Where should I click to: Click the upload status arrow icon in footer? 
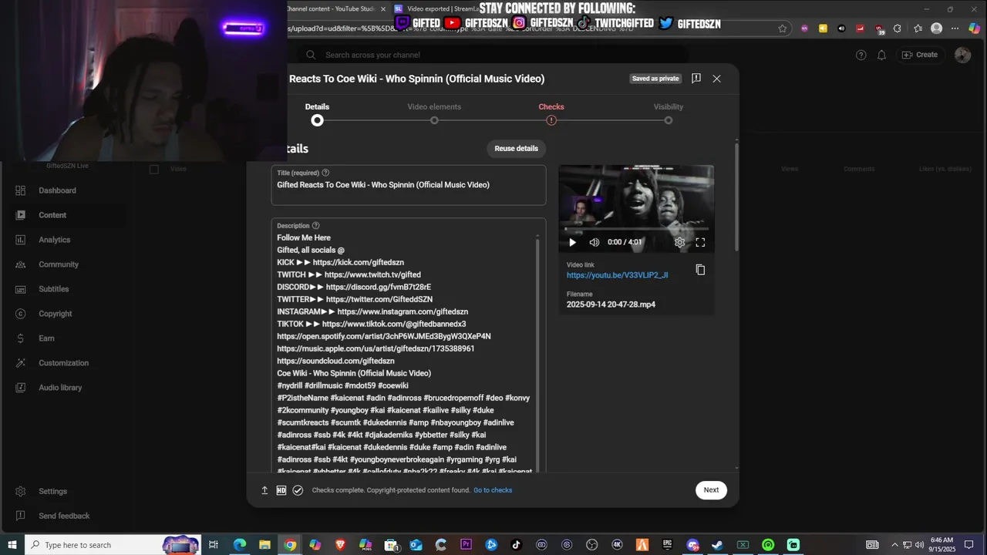pos(264,490)
